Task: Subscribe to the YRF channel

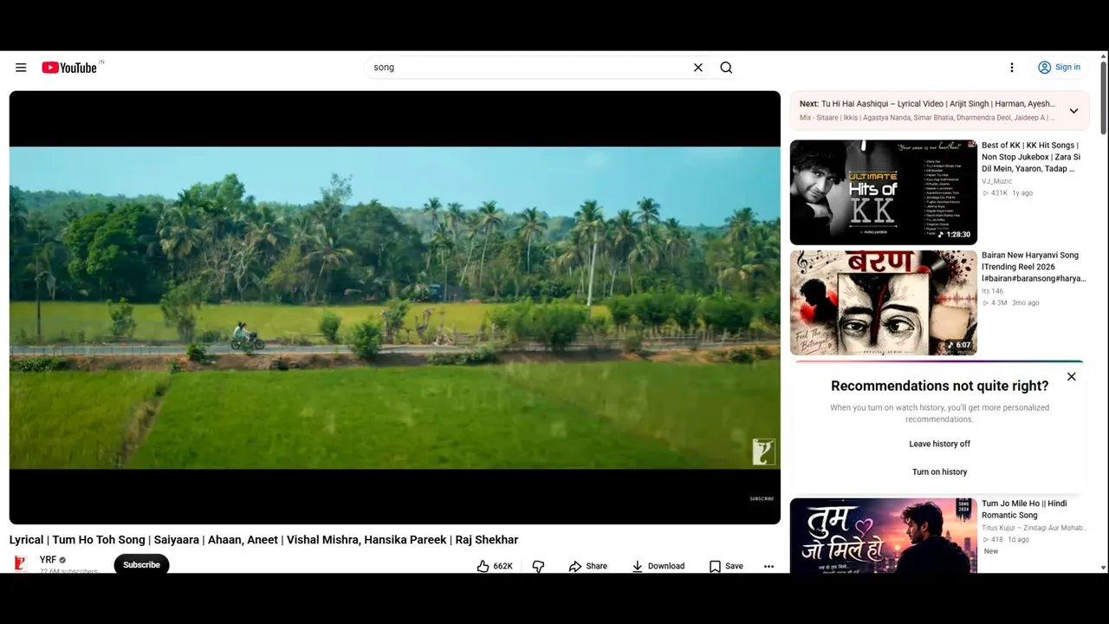Action: click(x=141, y=564)
